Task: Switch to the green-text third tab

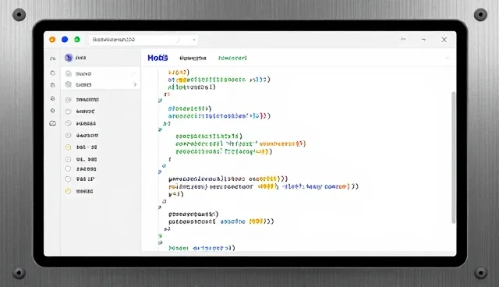Action: (x=232, y=58)
